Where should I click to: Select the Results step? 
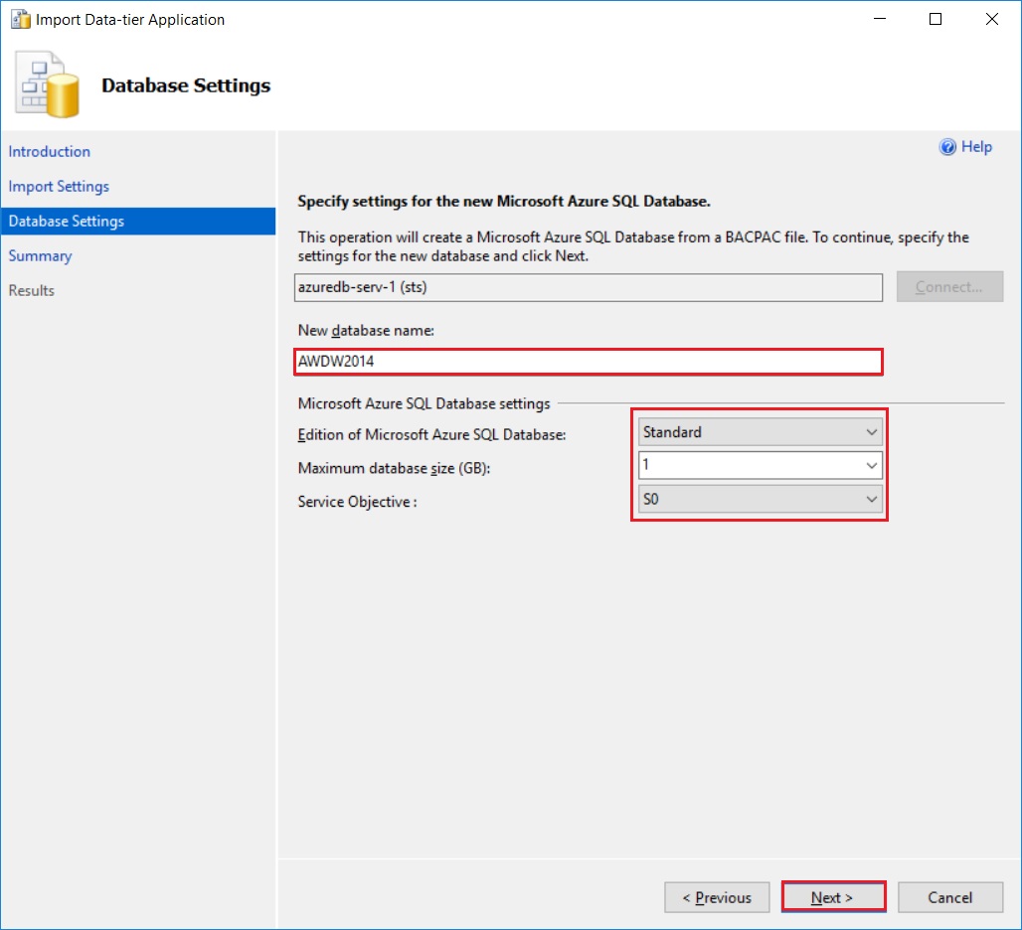click(31, 290)
